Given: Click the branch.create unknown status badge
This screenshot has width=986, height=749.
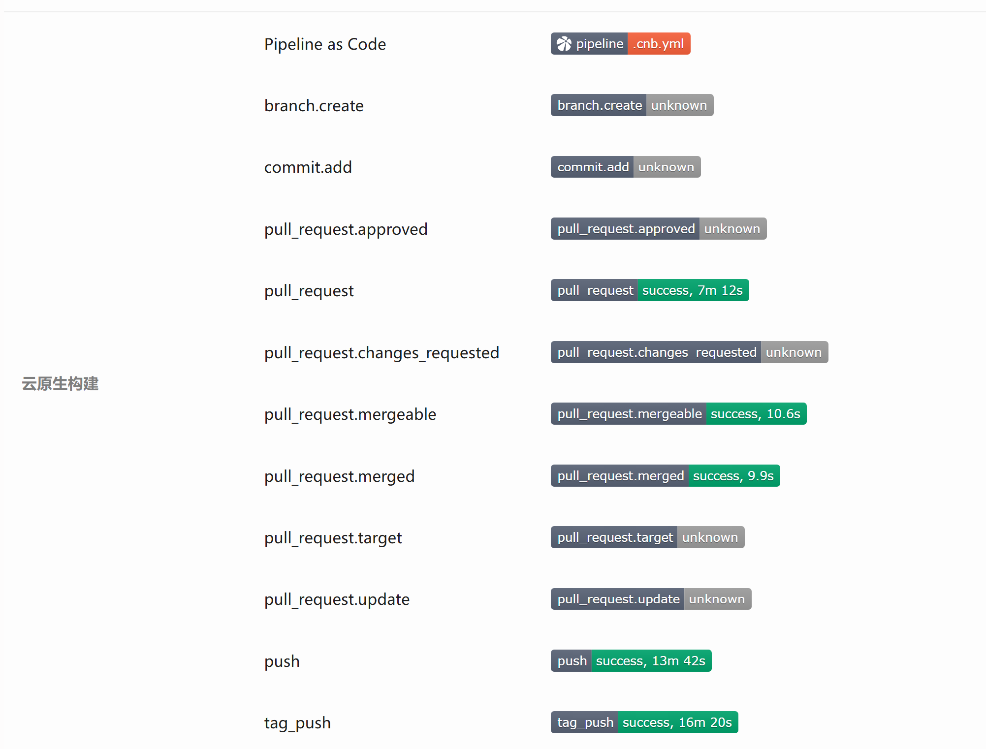Looking at the screenshot, I should pyautogui.click(x=632, y=105).
